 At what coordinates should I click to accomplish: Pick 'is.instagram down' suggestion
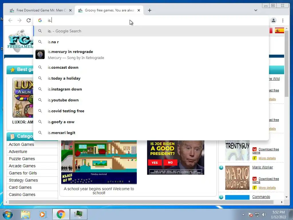(151, 89)
